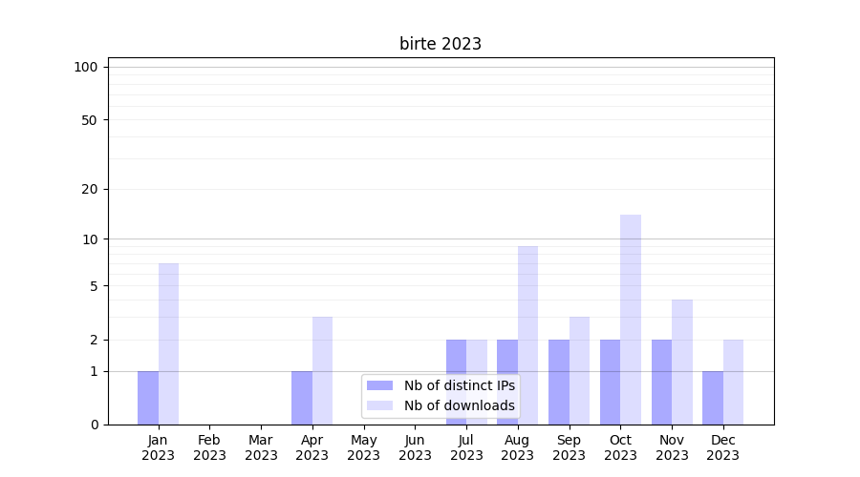Screen dimensions: 860x477
Task: Select the 'May 2023' x-axis label
Action: [363, 447]
